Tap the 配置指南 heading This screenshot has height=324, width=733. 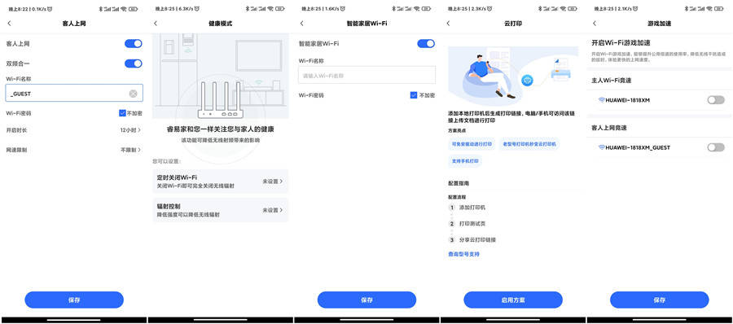click(459, 183)
